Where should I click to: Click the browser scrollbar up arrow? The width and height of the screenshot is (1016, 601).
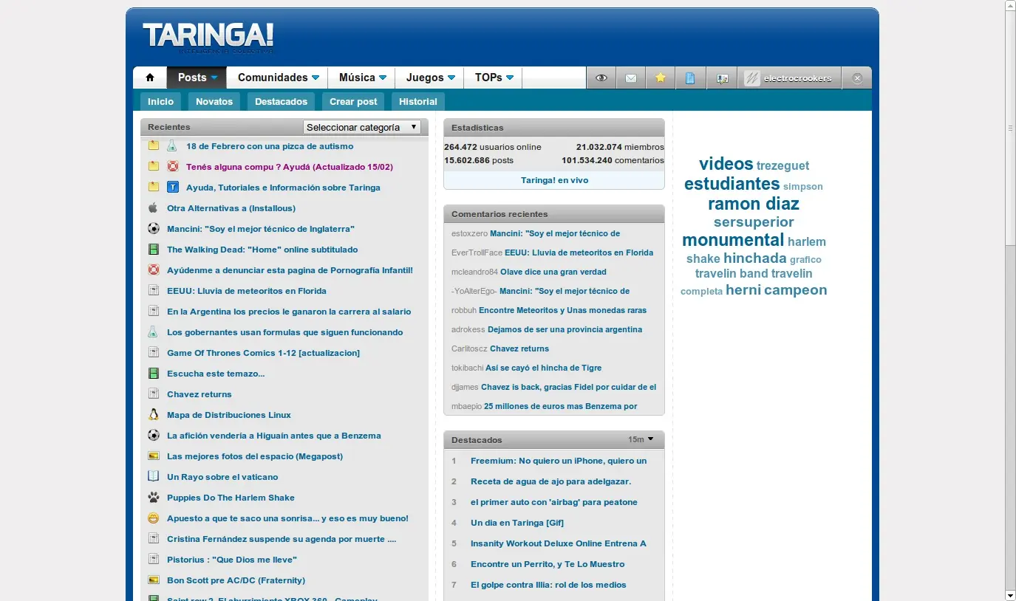point(1010,6)
